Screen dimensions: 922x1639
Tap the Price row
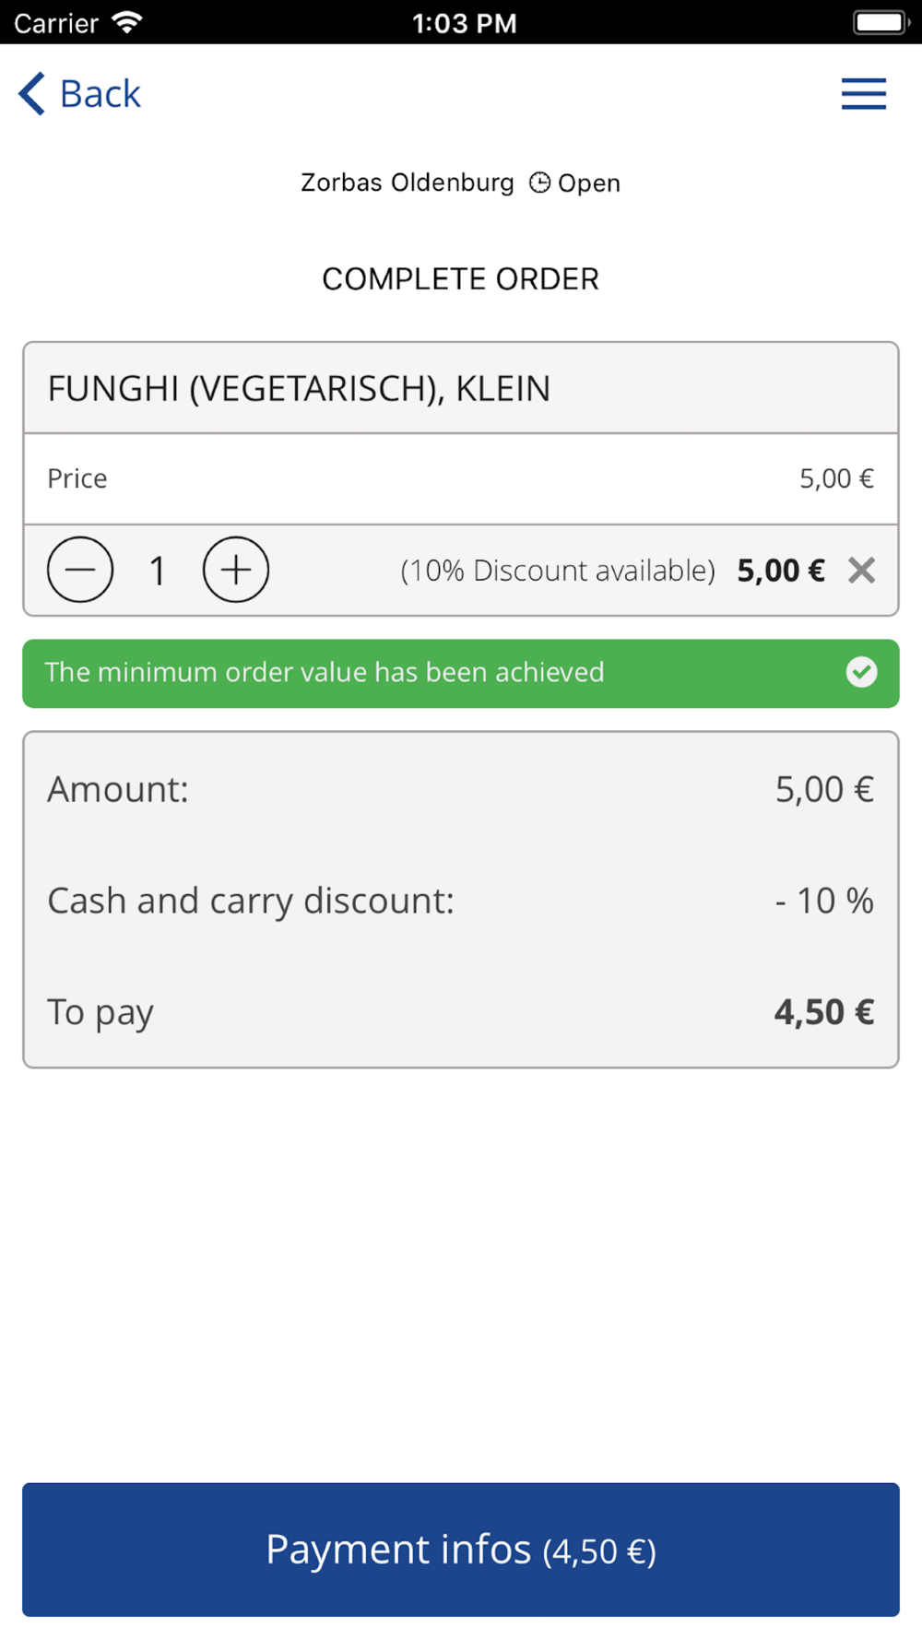pyautogui.click(x=461, y=478)
